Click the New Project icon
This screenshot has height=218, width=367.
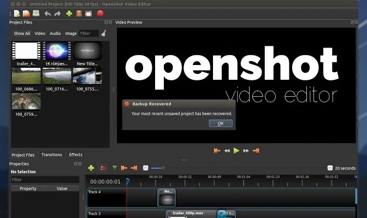tap(17, 14)
